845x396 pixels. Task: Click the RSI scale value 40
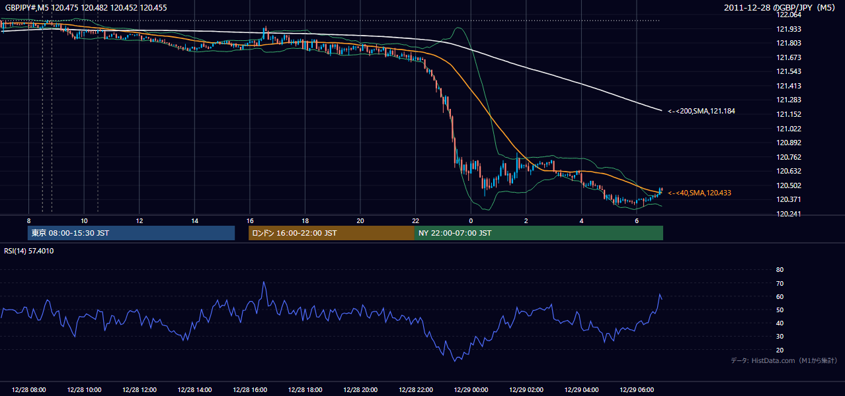[x=780, y=323]
